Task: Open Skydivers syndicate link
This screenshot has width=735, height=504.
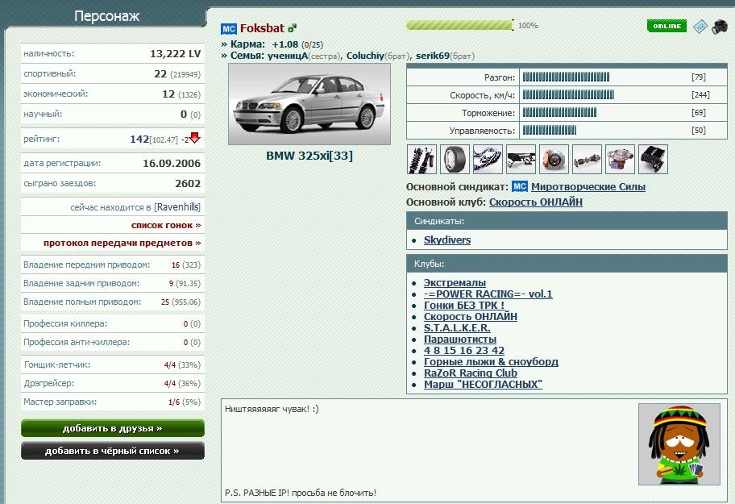Action: [x=447, y=240]
